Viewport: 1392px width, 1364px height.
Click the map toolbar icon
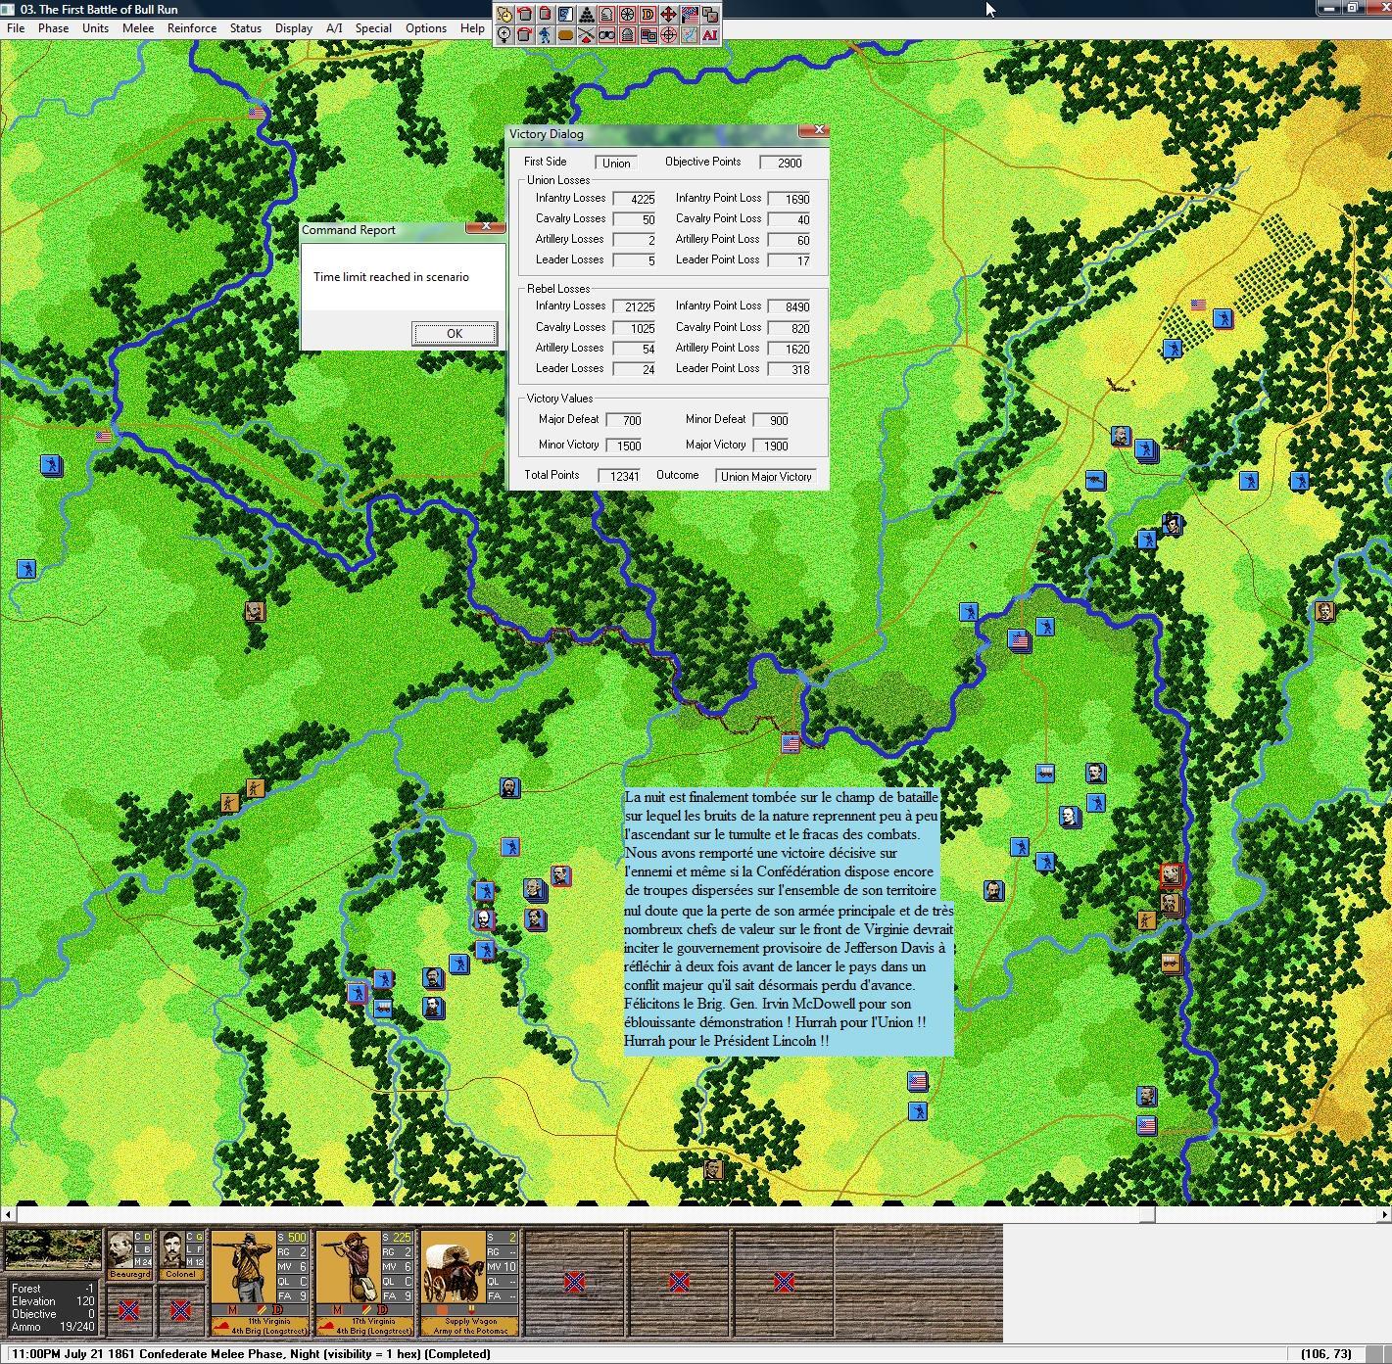(x=690, y=35)
